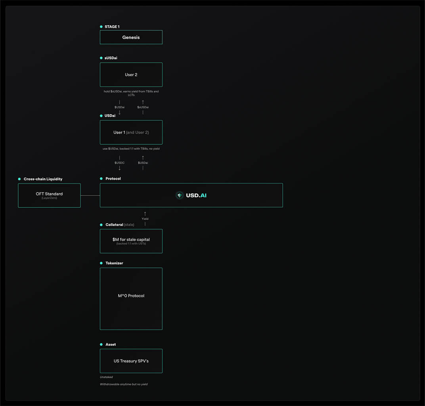Screen dimensions: 425x406
Task: Click the Tokenizer section label
Action: 114,263
